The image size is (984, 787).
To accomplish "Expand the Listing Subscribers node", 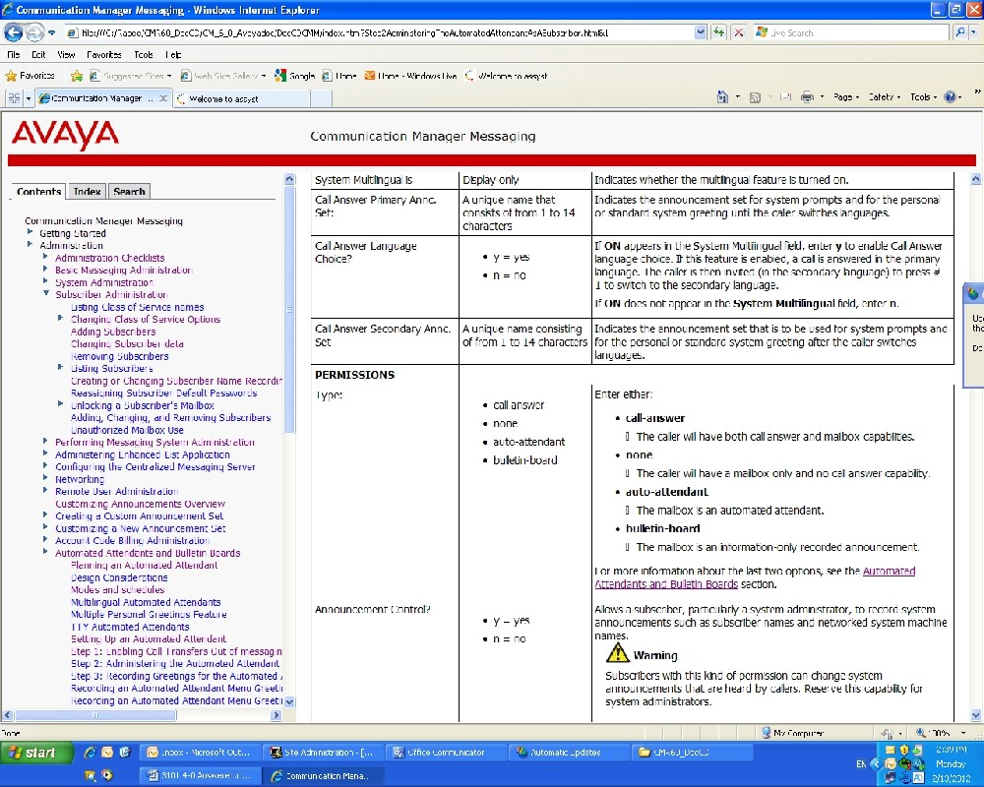I will pyautogui.click(x=60, y=367).
